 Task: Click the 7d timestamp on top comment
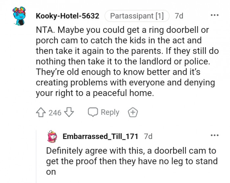(x=179, y=15)
